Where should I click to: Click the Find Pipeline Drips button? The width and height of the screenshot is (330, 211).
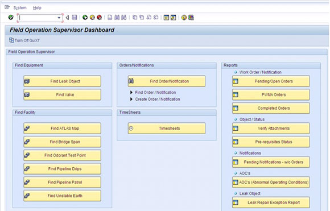62,169
